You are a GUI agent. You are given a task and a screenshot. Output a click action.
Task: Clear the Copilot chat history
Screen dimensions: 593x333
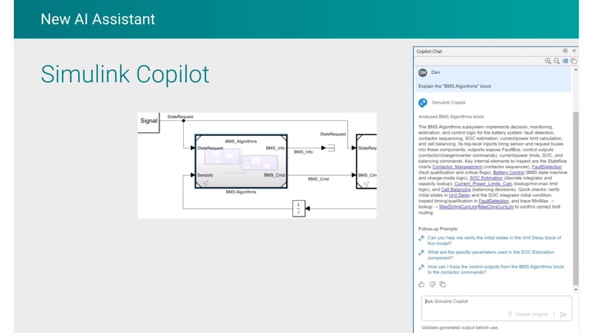[565, 61]
